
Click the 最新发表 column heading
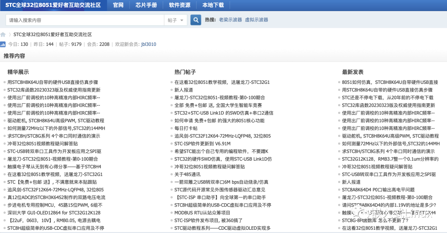[x=353, y=72]
